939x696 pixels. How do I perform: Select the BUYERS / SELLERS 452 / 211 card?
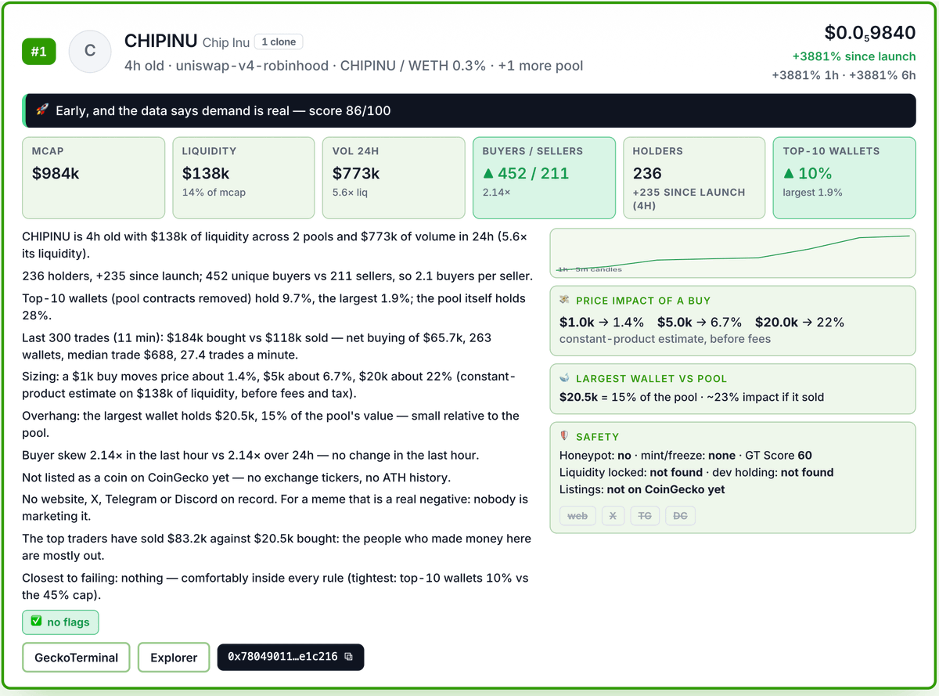pyautogui.click(x=545, y=178)
